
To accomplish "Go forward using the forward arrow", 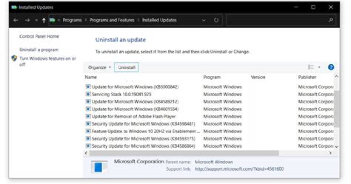I will 27,20.
